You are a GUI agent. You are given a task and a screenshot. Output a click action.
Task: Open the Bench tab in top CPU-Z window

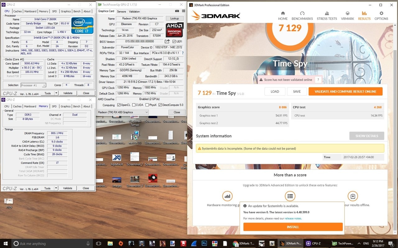pyautogui.click(x=77, y=11)
